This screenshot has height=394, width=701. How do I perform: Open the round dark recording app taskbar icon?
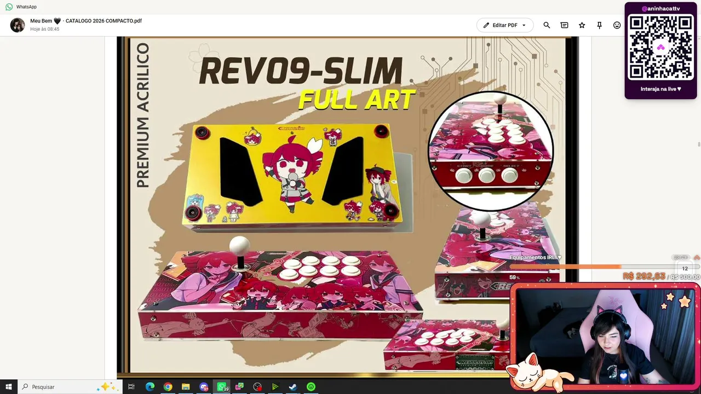pyautogui.click(x=257, y=387)
